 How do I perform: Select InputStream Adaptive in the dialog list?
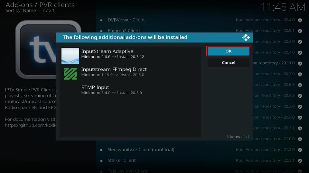131,56
